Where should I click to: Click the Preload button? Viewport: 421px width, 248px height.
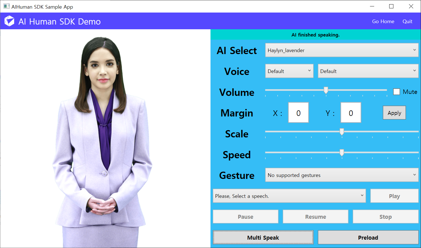point(368,237)
